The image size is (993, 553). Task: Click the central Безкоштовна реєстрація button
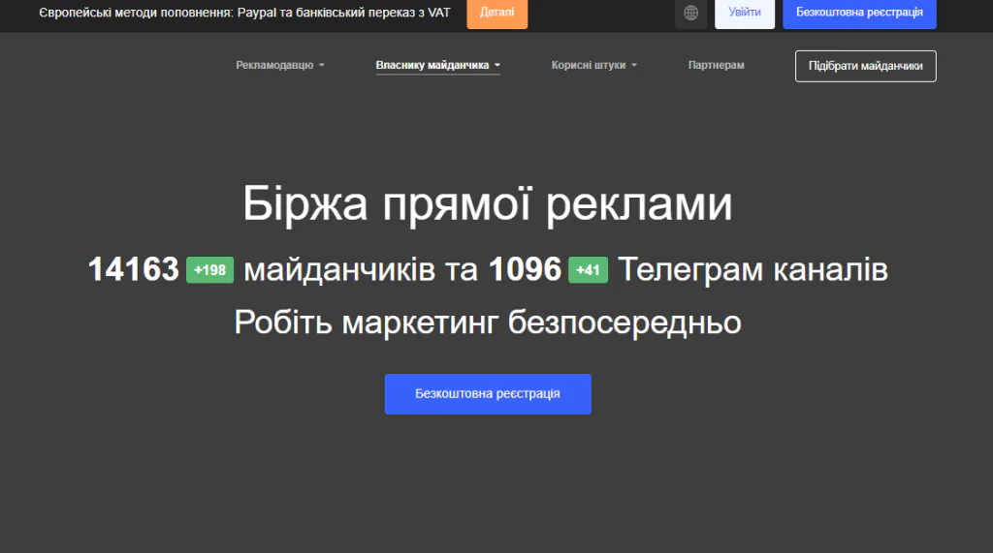(x=488, y=394)
